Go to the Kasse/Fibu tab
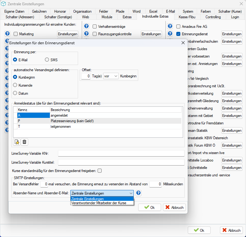This screenshot has width=246, height=237. 187,17
